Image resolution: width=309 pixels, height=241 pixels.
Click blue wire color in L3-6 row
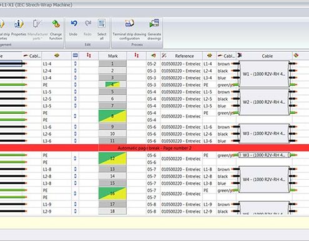click(222, 141)
